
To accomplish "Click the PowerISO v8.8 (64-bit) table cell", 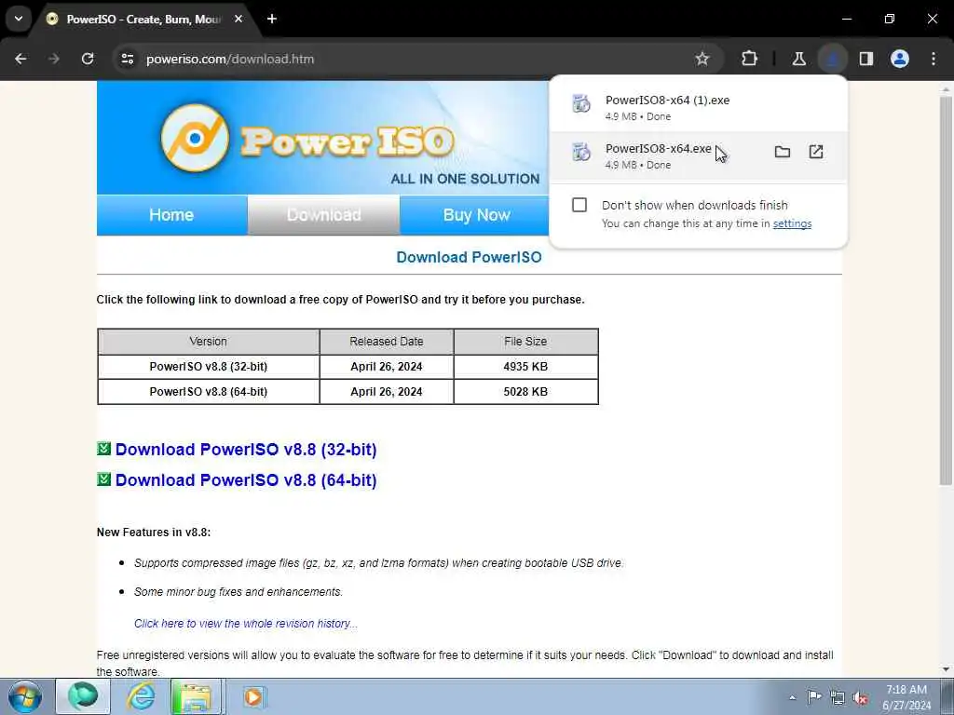I will tap(209, 392).
